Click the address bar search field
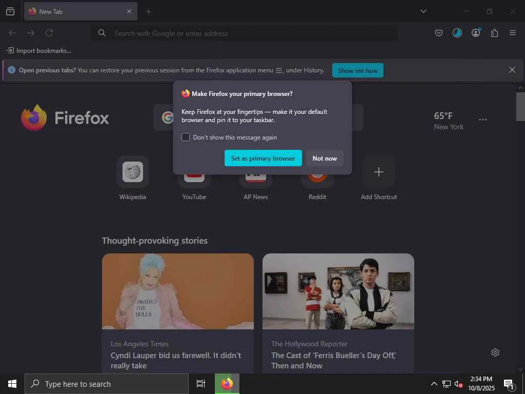525x394 pixels. pyautogui.click(x=245, y=33)
